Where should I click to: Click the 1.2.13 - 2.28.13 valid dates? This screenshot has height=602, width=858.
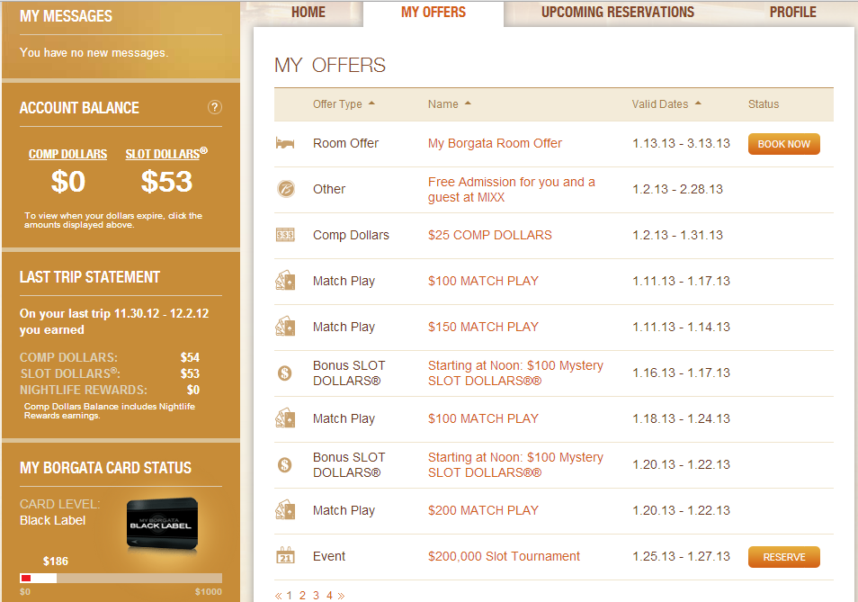point(678,189)
